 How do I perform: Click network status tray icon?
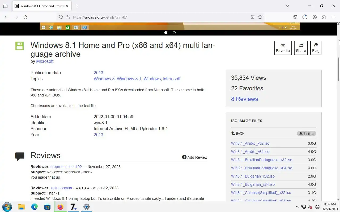303,207
